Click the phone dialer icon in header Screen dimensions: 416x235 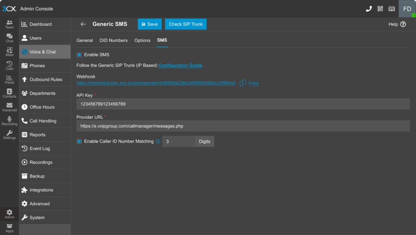369,9
